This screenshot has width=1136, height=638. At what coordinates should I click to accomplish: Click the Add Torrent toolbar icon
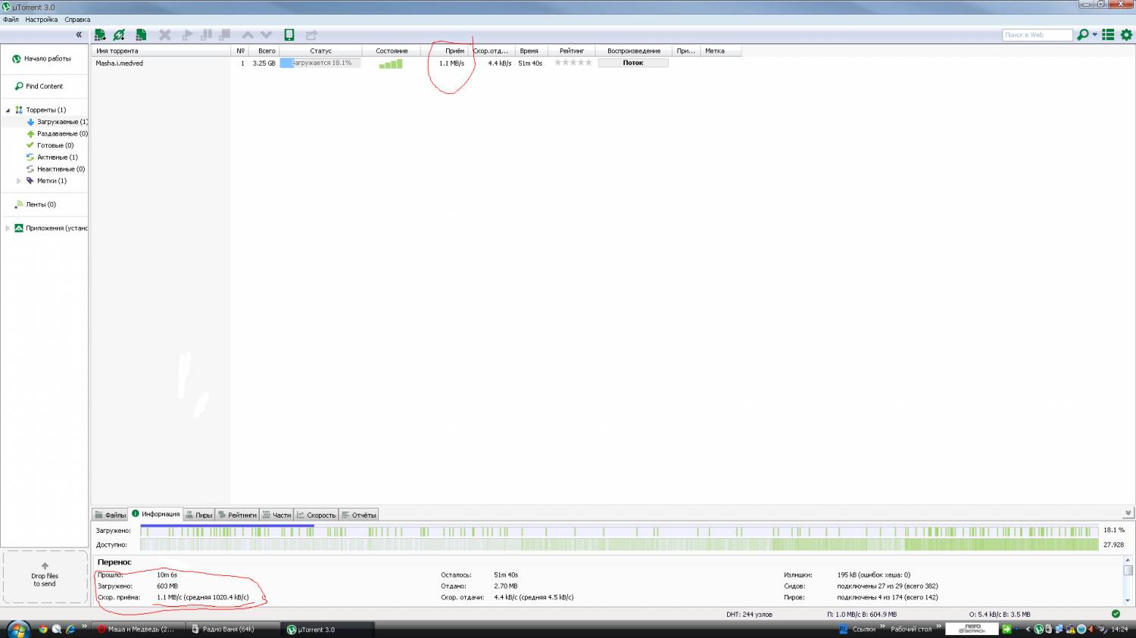[x=100, y=35]
